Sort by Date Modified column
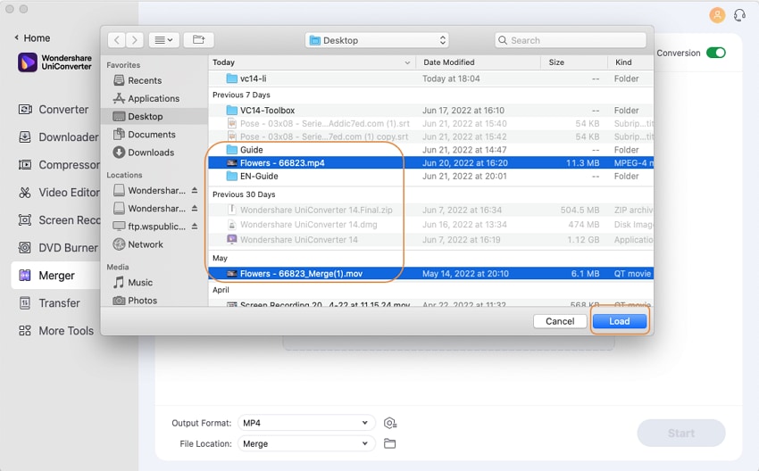 point(479,62)
